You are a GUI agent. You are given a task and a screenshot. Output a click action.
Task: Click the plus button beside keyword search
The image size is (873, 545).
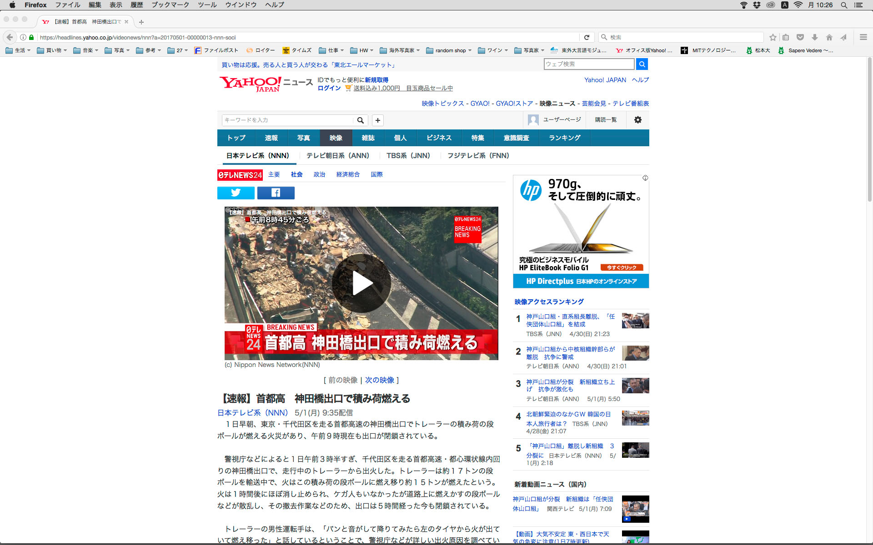click(377, 120)
